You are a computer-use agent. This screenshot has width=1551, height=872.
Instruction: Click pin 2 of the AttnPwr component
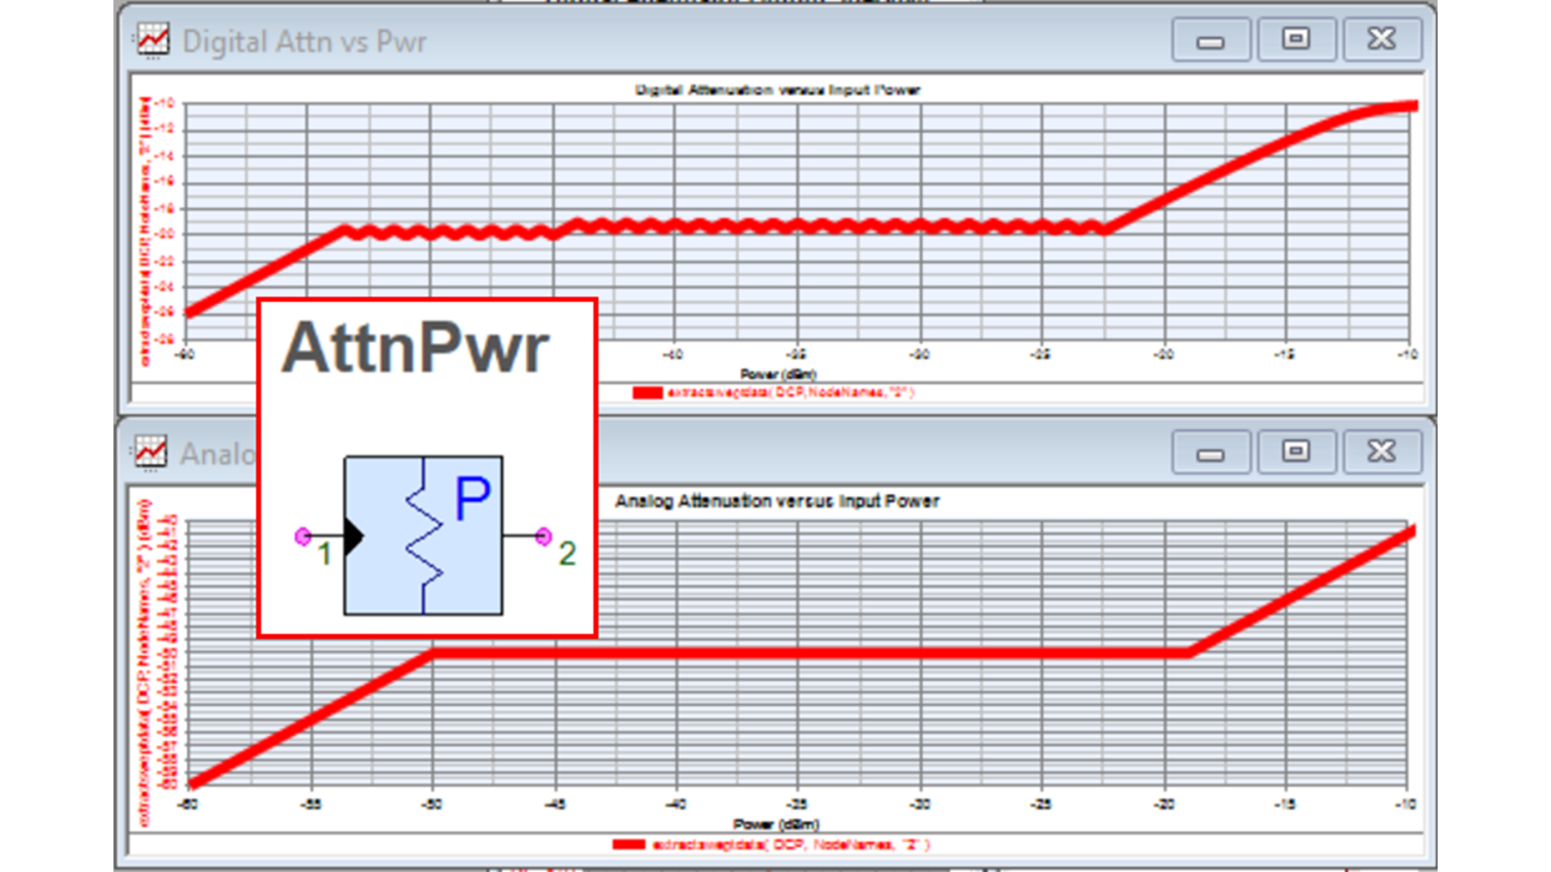click(543, 535)
